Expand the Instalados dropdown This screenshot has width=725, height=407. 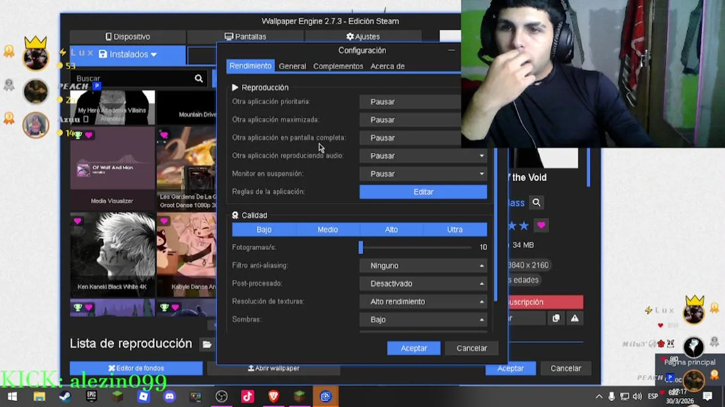tap(128, 55)
